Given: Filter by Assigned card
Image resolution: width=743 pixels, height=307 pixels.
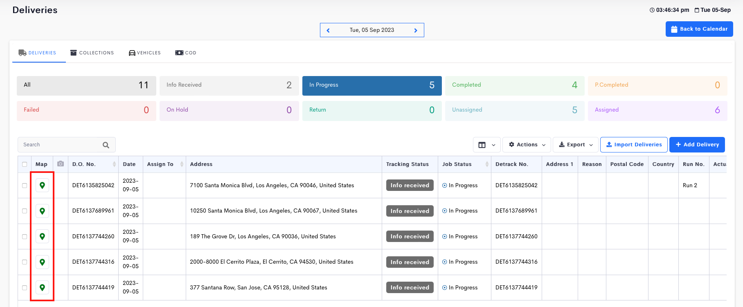Looking at the screenshot, I should pyautogui.click(x=657, y=110).
